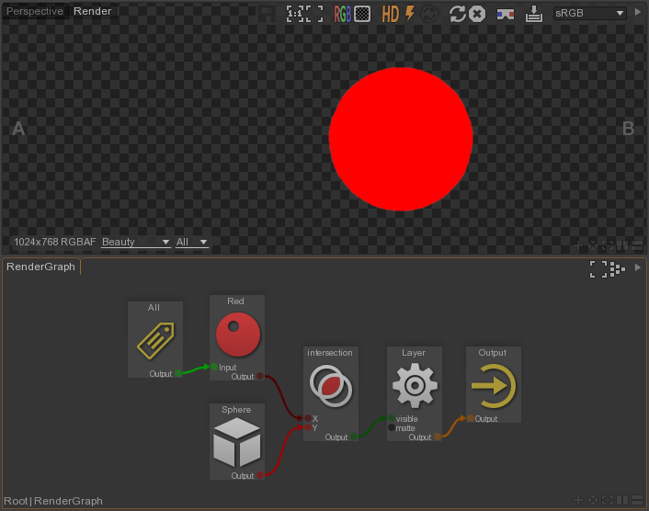The width and height of the screenshot is (649, 511).
Task: Open the Beauty pass dropdown
Action: tap(135, 242)
